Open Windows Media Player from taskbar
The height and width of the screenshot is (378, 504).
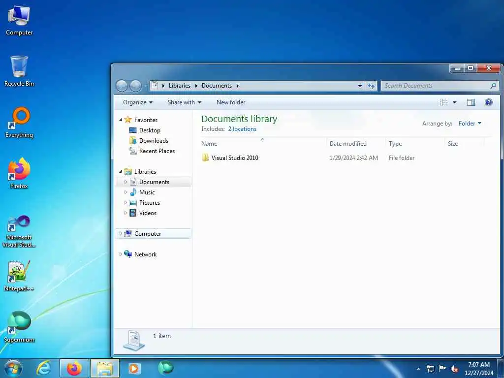tap(134, 368)
